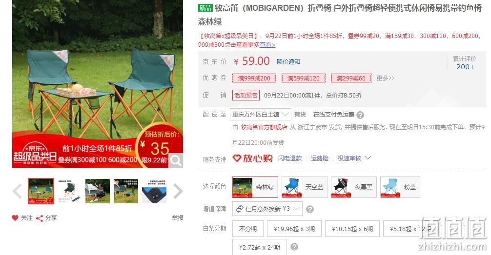Click the 降价通知 price alert link

pos(288,61)
